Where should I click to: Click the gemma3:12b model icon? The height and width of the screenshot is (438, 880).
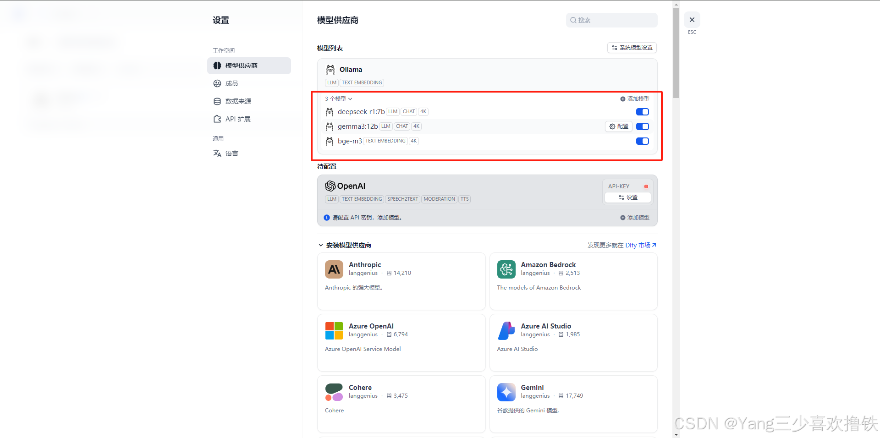pyautogui.click(x=330, y=126)
